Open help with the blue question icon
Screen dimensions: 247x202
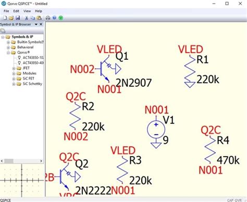click(x=55, y=18)
